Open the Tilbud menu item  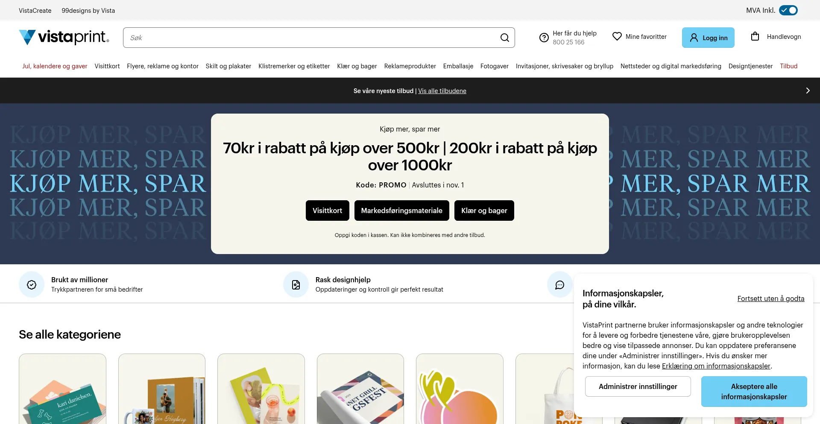[x=789, y=66]
